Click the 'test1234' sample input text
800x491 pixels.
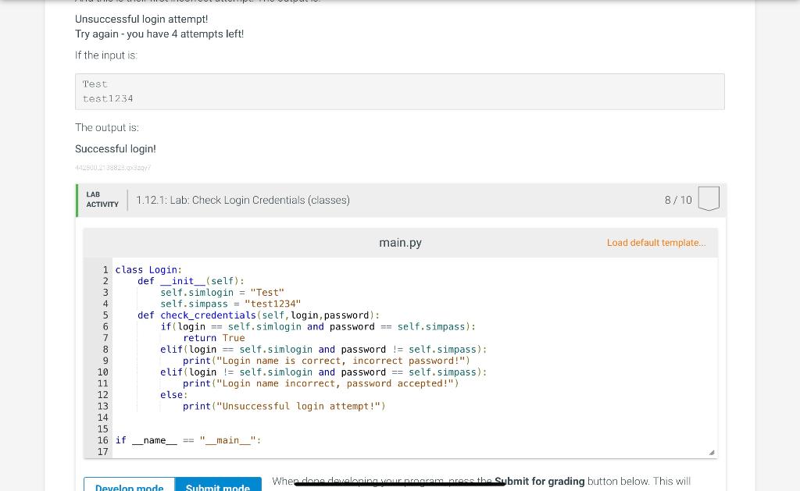click(108, 98)
